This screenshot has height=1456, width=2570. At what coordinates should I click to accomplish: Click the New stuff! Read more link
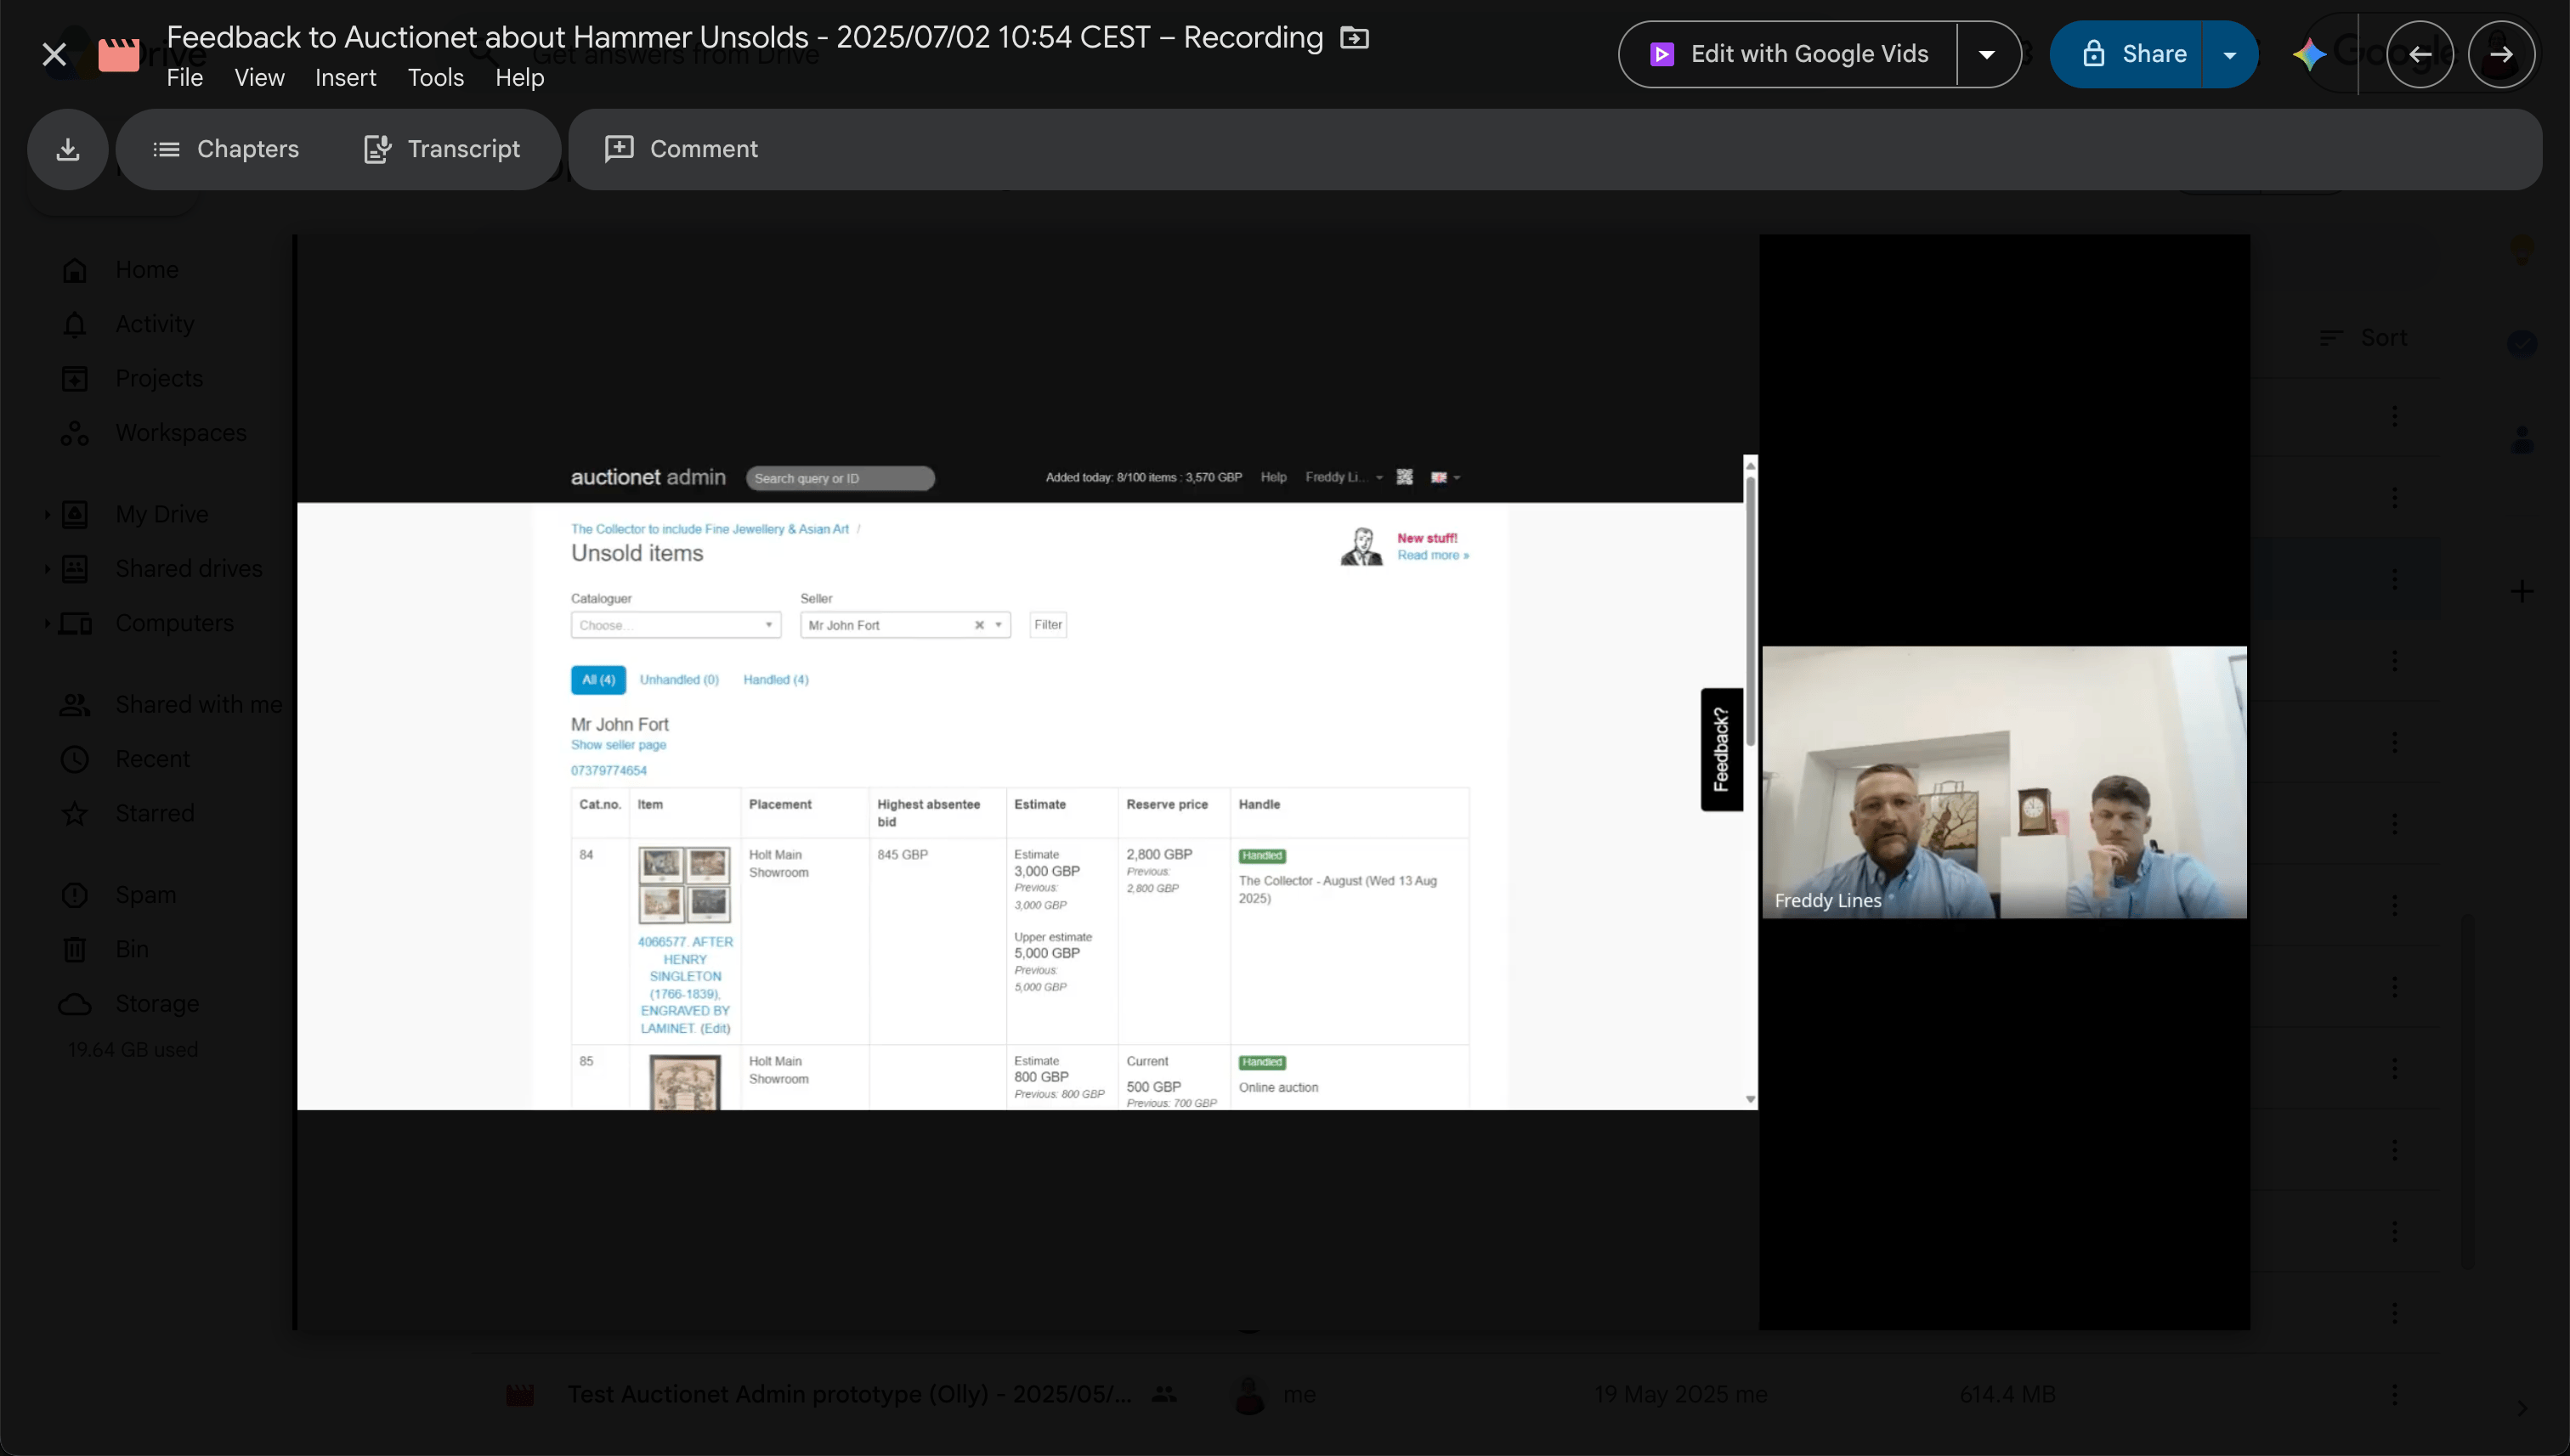tap(1433, 555)
